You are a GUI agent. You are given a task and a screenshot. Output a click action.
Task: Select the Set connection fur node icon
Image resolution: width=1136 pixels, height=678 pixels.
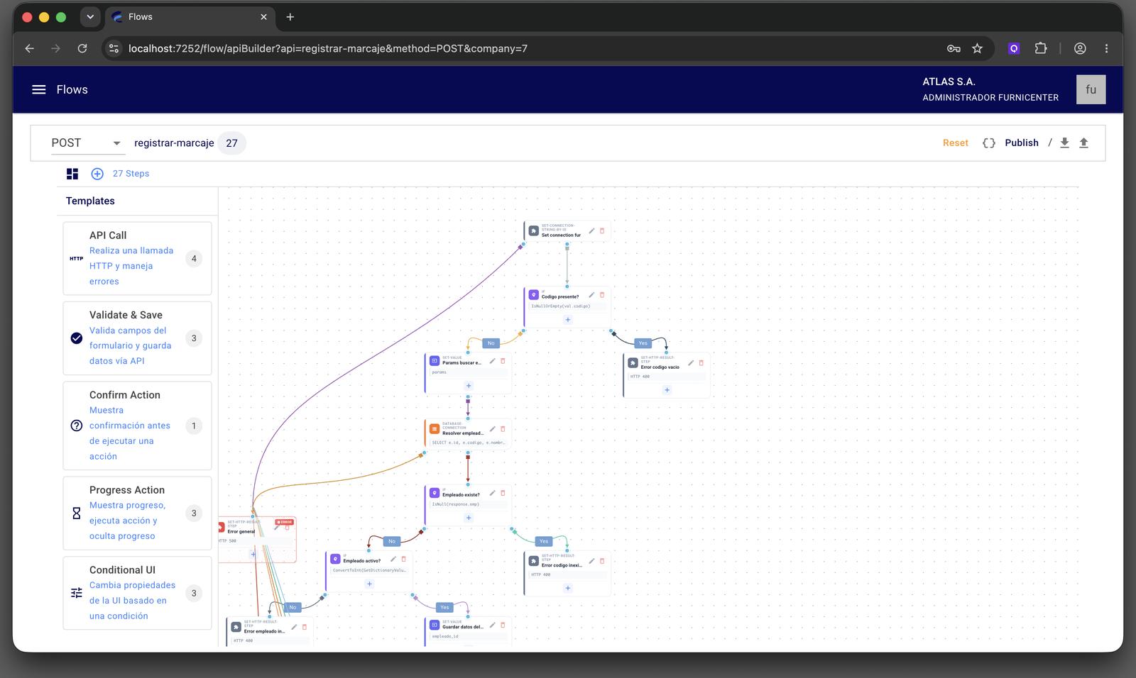[534, 230]
